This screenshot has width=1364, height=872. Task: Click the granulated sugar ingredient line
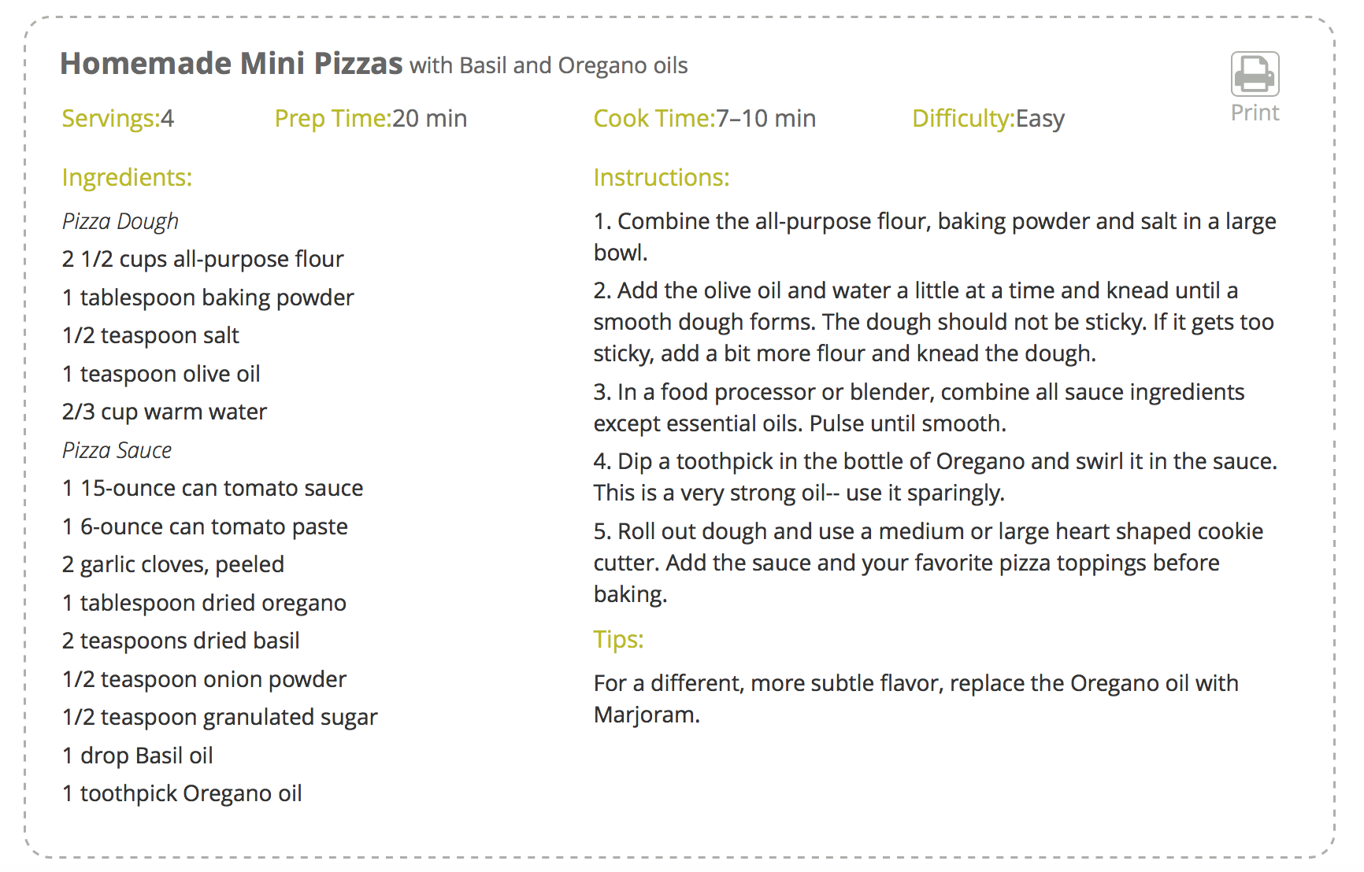220,718
